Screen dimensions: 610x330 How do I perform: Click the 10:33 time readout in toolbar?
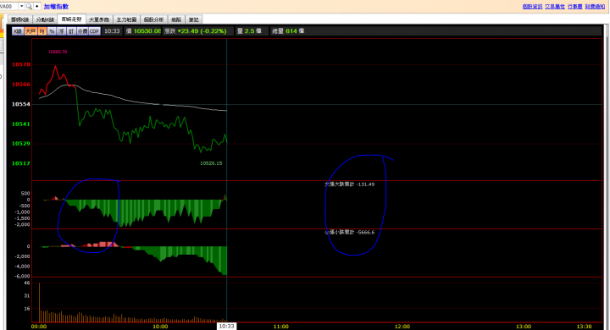click(x=112, y=31)
